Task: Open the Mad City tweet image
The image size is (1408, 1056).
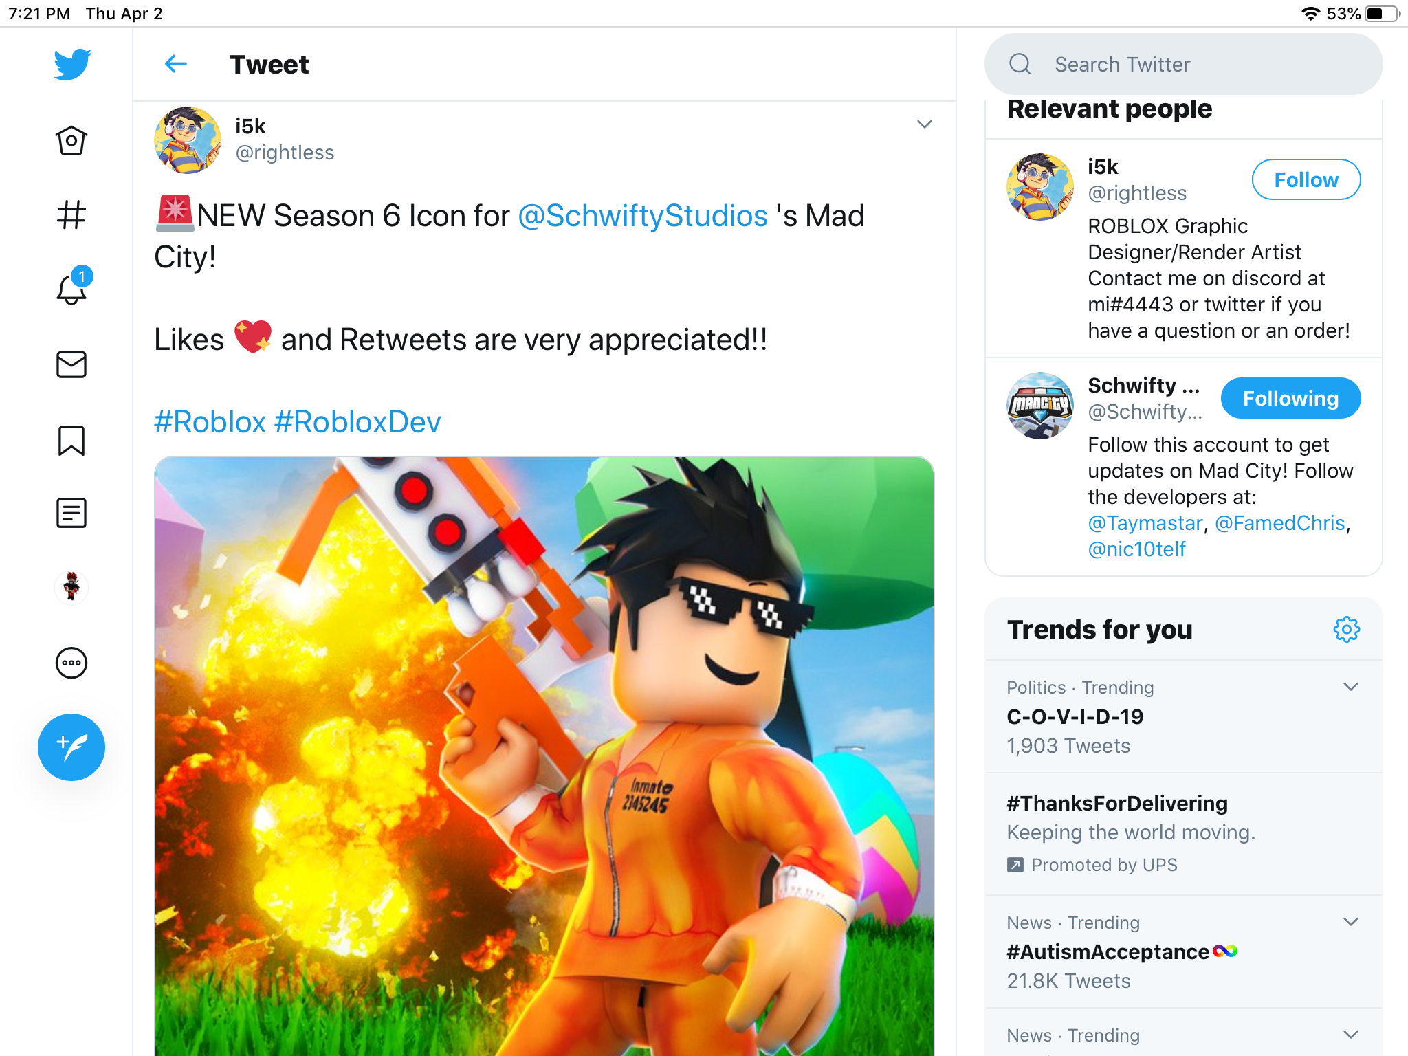Action: [544, 756]
